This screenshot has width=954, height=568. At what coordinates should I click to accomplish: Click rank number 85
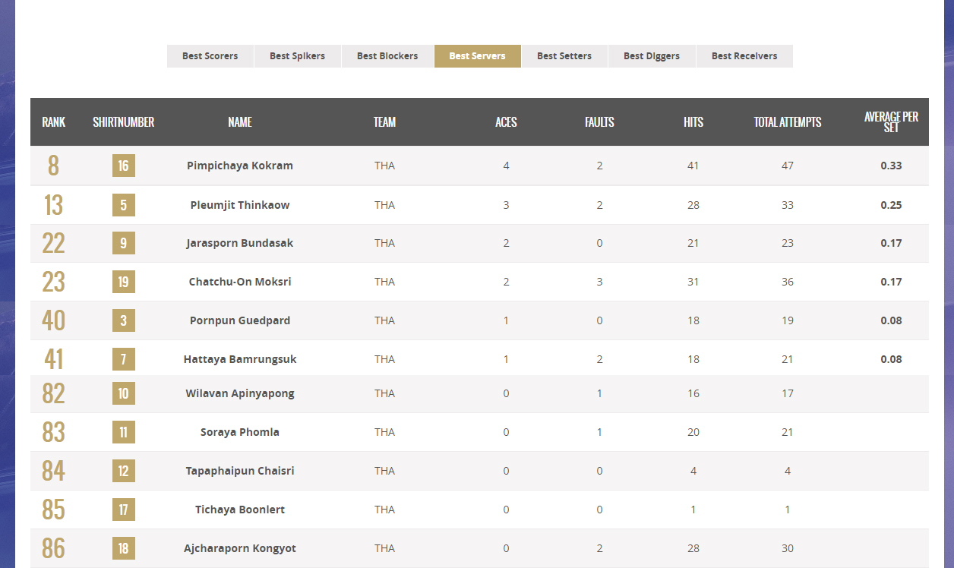click(x=53, y=510)
